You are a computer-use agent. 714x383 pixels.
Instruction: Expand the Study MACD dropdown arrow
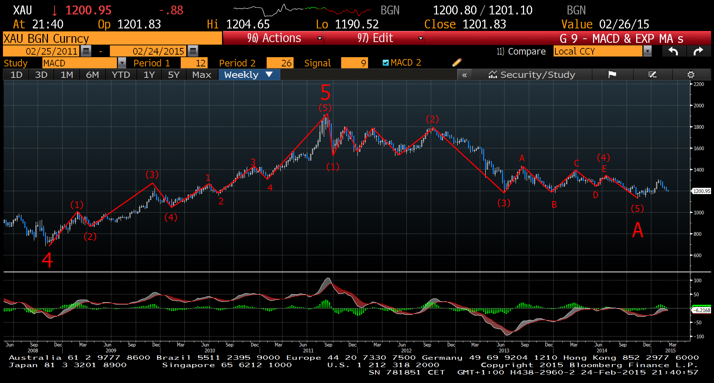pyautogui.click(x=122, y=63)
